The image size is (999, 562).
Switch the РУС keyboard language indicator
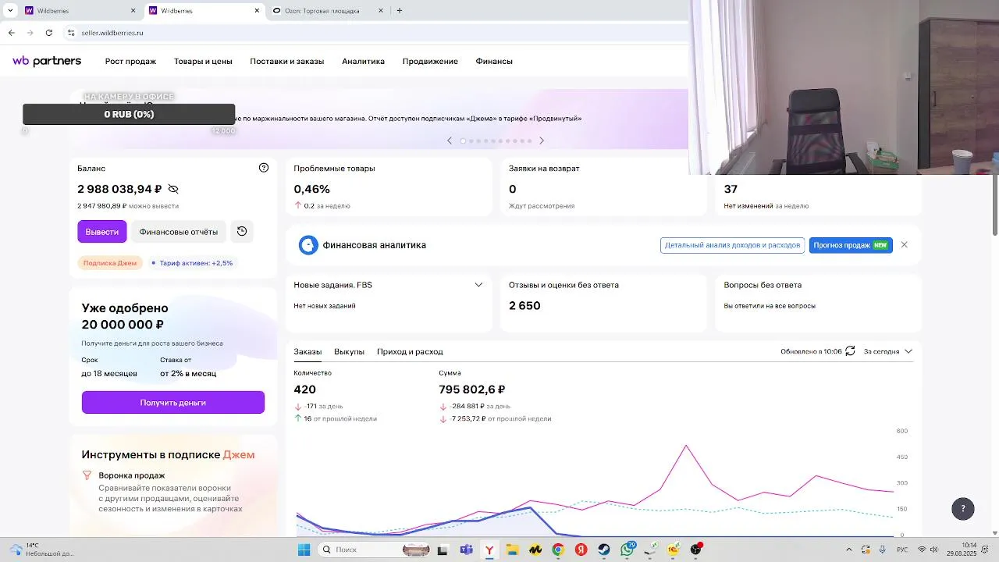(902, 550)
